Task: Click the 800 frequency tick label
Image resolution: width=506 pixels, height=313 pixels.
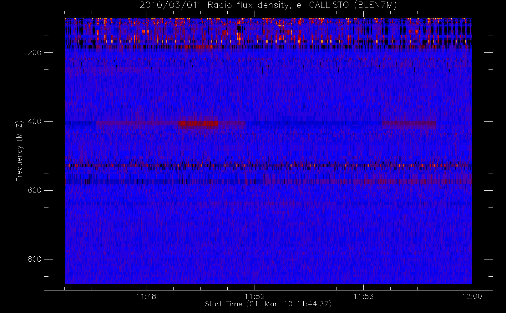Action: [35, 259]
